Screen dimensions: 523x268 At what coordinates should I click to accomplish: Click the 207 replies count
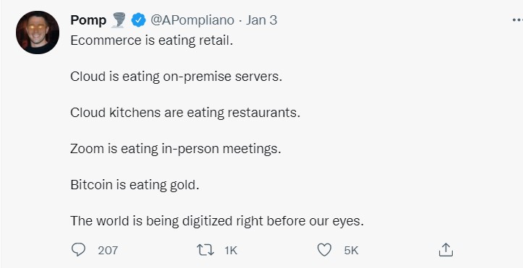[108, 251]
